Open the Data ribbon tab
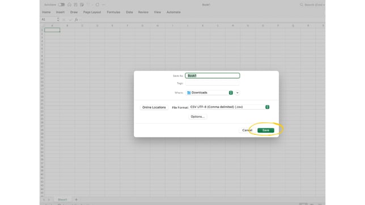 [129, 12]
